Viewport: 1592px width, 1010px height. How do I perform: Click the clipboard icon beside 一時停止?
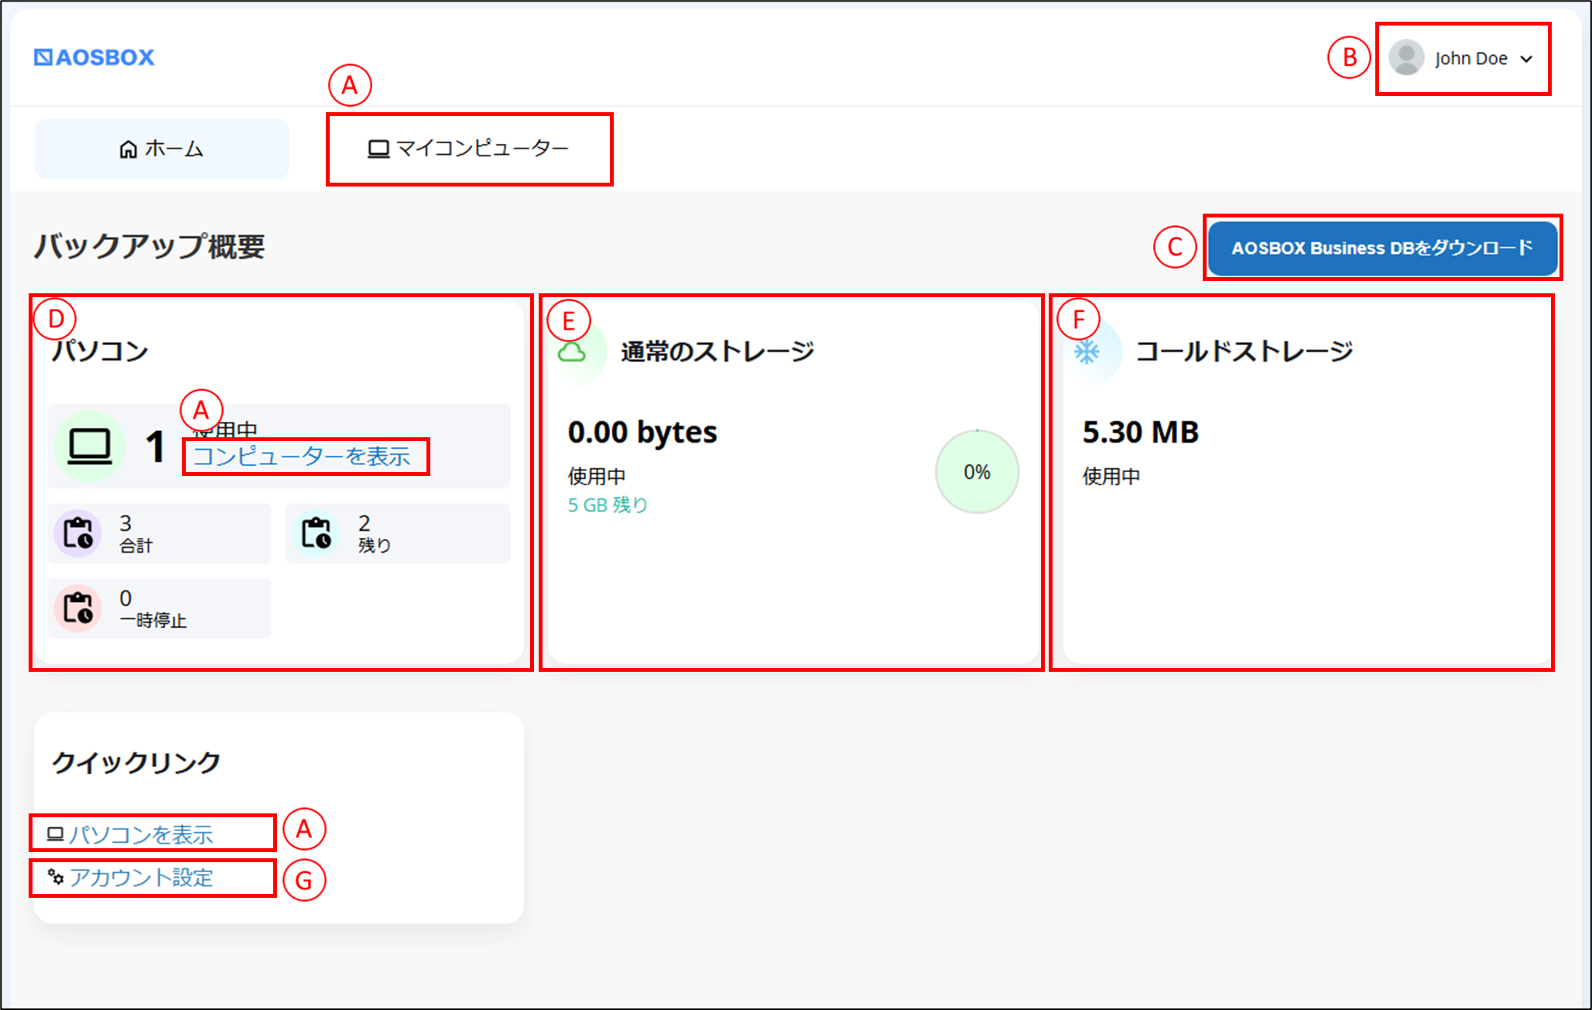[x=77, y=608]
